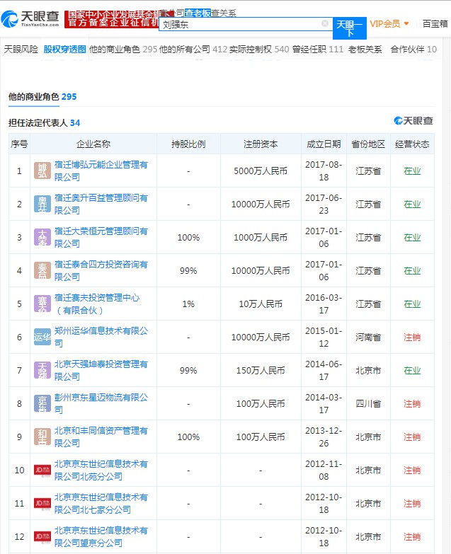Click the TianYanCha logo
This screenshot has width=451, height=554.
(x=30, y=18)
